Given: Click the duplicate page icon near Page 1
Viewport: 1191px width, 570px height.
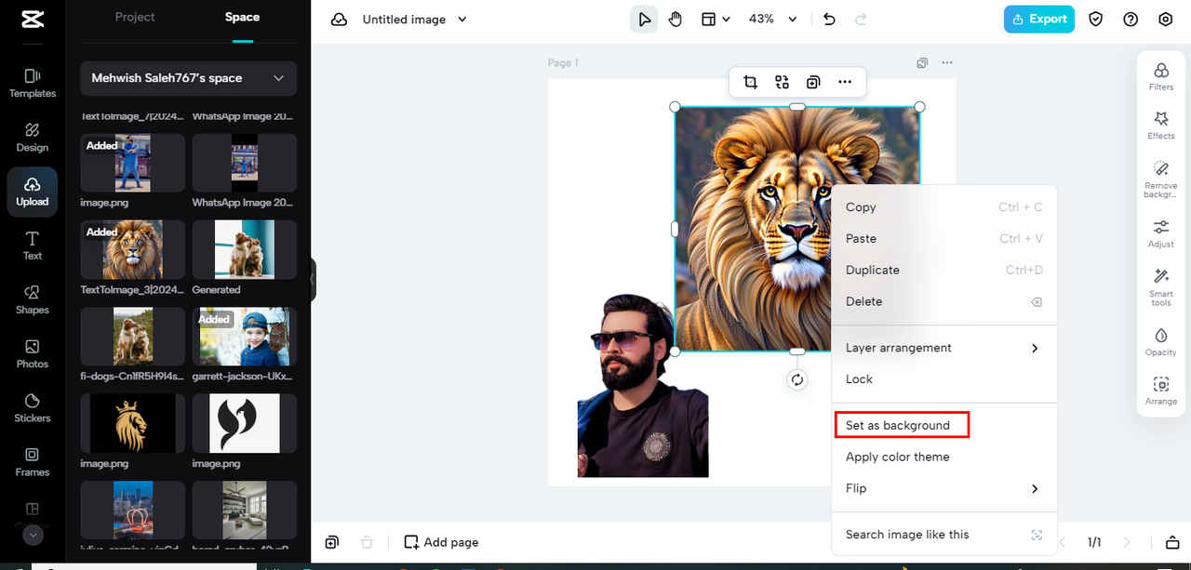Looking at the screenshot, I should click(922, 63).
